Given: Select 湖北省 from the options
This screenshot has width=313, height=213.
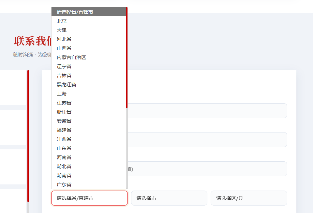Looking at the screenshot, I should [89, 167].
